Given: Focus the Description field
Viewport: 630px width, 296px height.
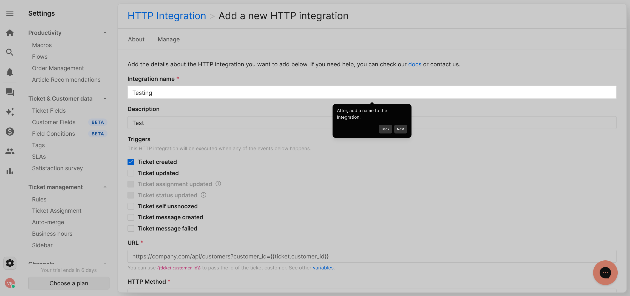Looking at the screenshot, I should coord(372,123).
